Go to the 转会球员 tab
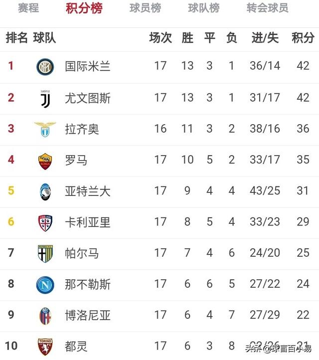 267,8
